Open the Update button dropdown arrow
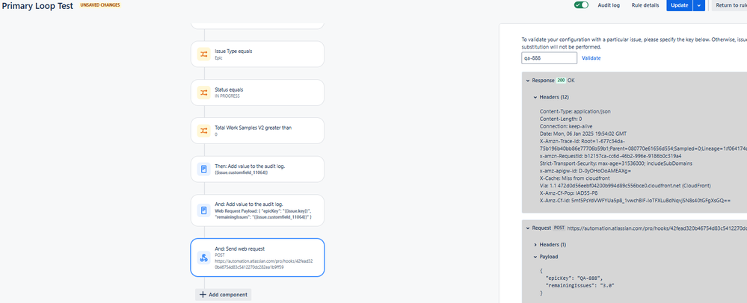This screenshot has width=747, height=303. tap(699, 5)
